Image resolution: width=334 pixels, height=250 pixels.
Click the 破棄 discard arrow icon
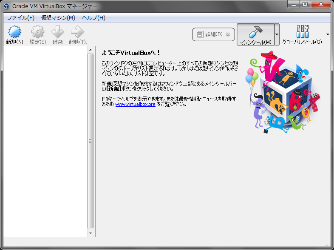[57, 31]
